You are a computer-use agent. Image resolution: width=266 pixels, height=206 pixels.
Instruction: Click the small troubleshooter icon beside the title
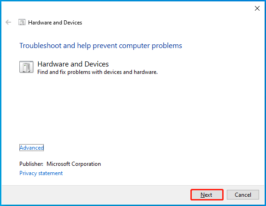(22, 22)
